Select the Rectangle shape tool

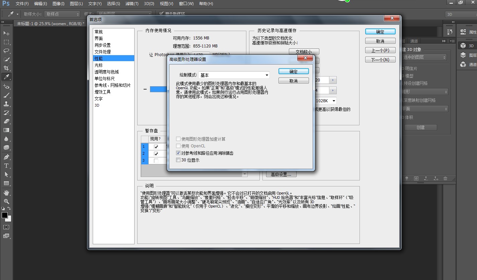6,183
